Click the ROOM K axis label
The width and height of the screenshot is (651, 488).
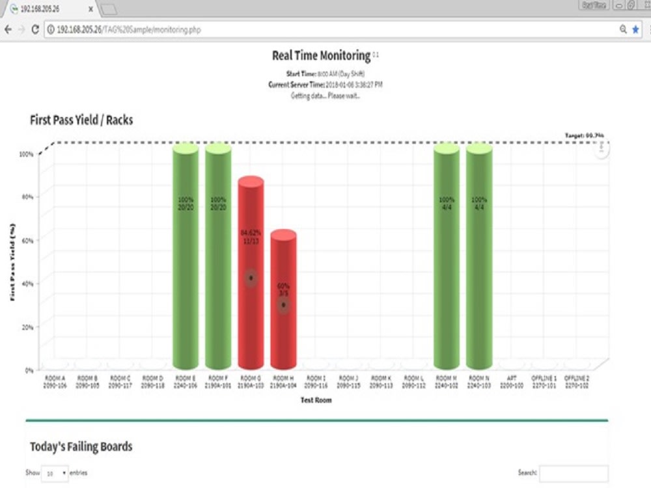381,382
